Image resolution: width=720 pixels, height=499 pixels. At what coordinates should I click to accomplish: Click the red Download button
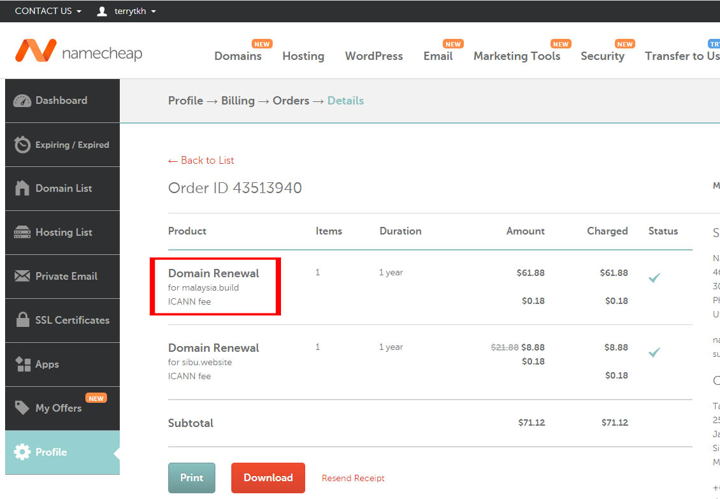268,478
